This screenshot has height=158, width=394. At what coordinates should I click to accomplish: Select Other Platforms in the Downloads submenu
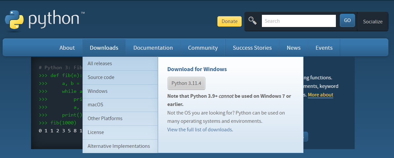(120, 118)
